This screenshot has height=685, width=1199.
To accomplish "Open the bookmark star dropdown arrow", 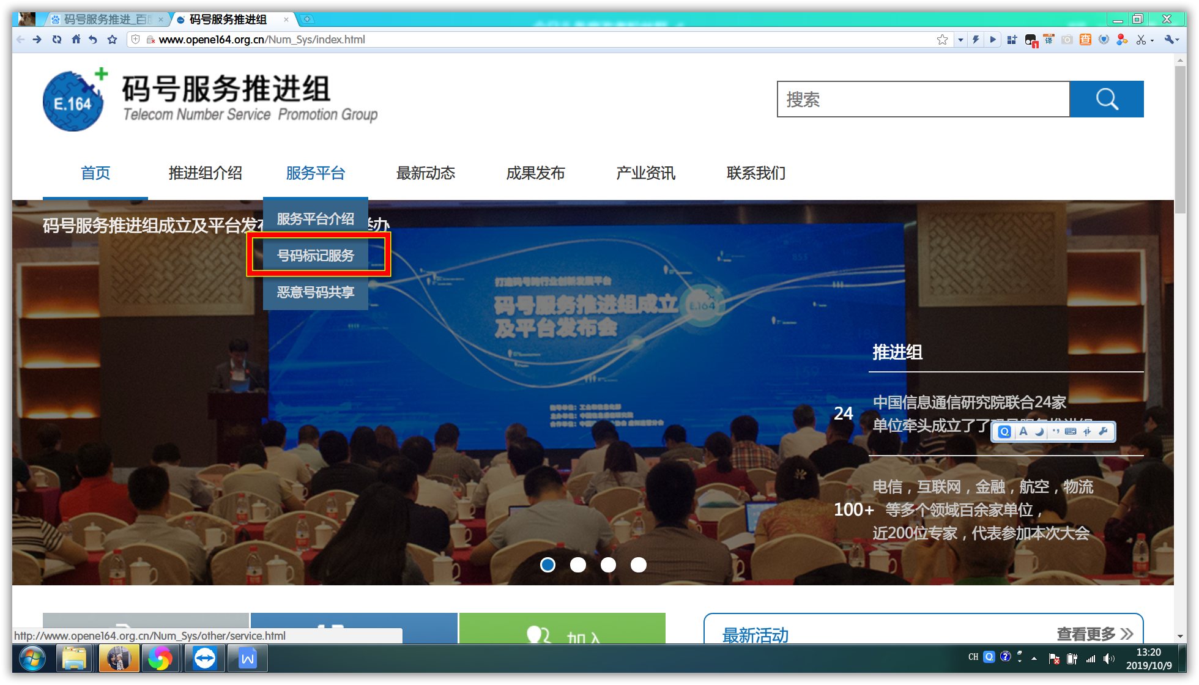I will (960, 40).
